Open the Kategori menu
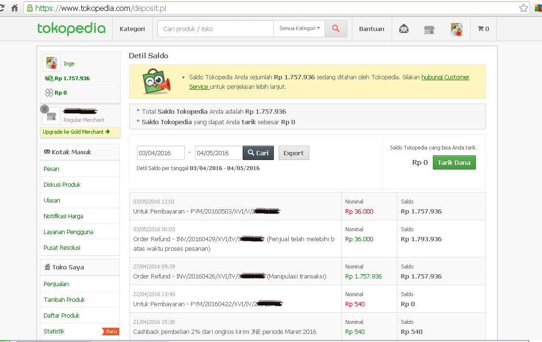Screen dimensions: 542x342 [x=133, y=29]
